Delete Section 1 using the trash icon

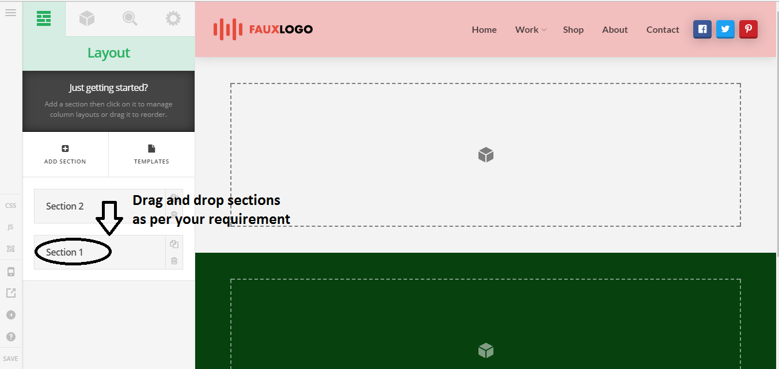(174, 261)
